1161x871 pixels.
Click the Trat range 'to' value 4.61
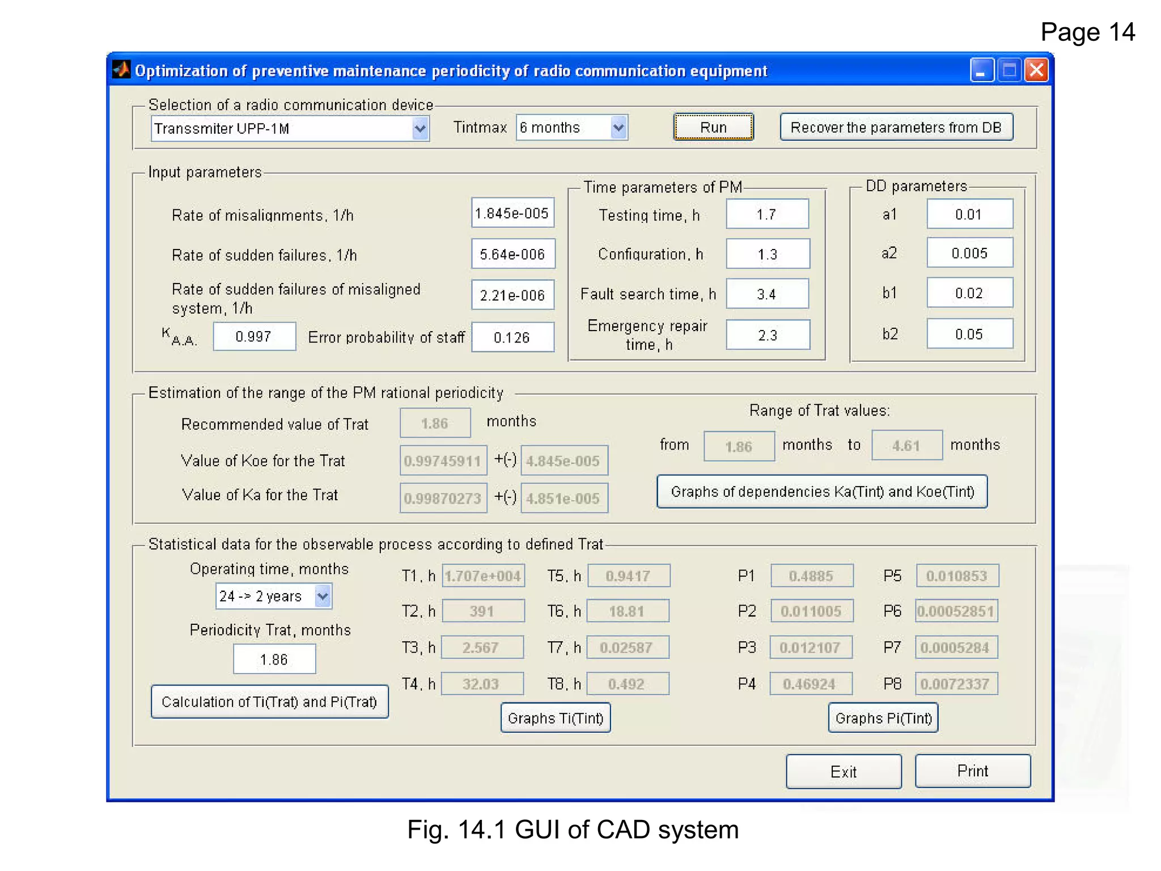(x=906, y=445)
